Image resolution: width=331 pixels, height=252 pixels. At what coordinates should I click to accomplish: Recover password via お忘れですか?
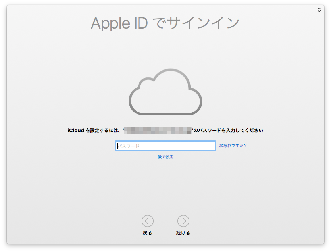[233, 146]
